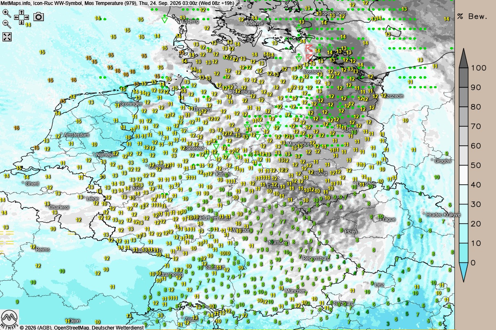
Task: Zoom out with the minus magnifier
Action: (6, 24)
